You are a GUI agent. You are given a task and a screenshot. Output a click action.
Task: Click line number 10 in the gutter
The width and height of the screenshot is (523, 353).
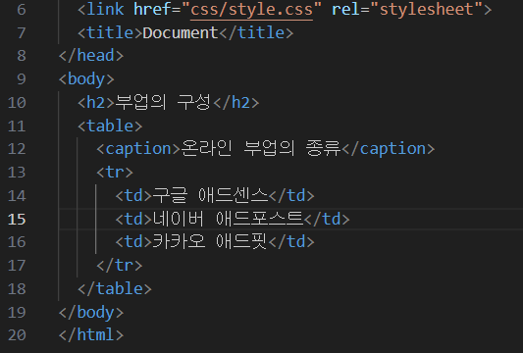tap(17, 102)
